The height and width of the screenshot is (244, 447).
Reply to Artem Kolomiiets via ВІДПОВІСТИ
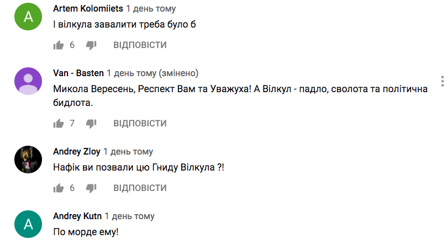tap(140, 45)
